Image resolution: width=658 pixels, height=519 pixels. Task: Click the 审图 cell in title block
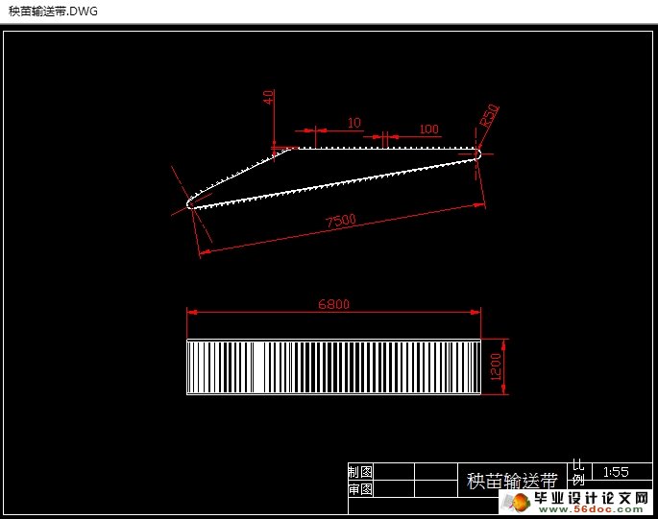(360, 489)
